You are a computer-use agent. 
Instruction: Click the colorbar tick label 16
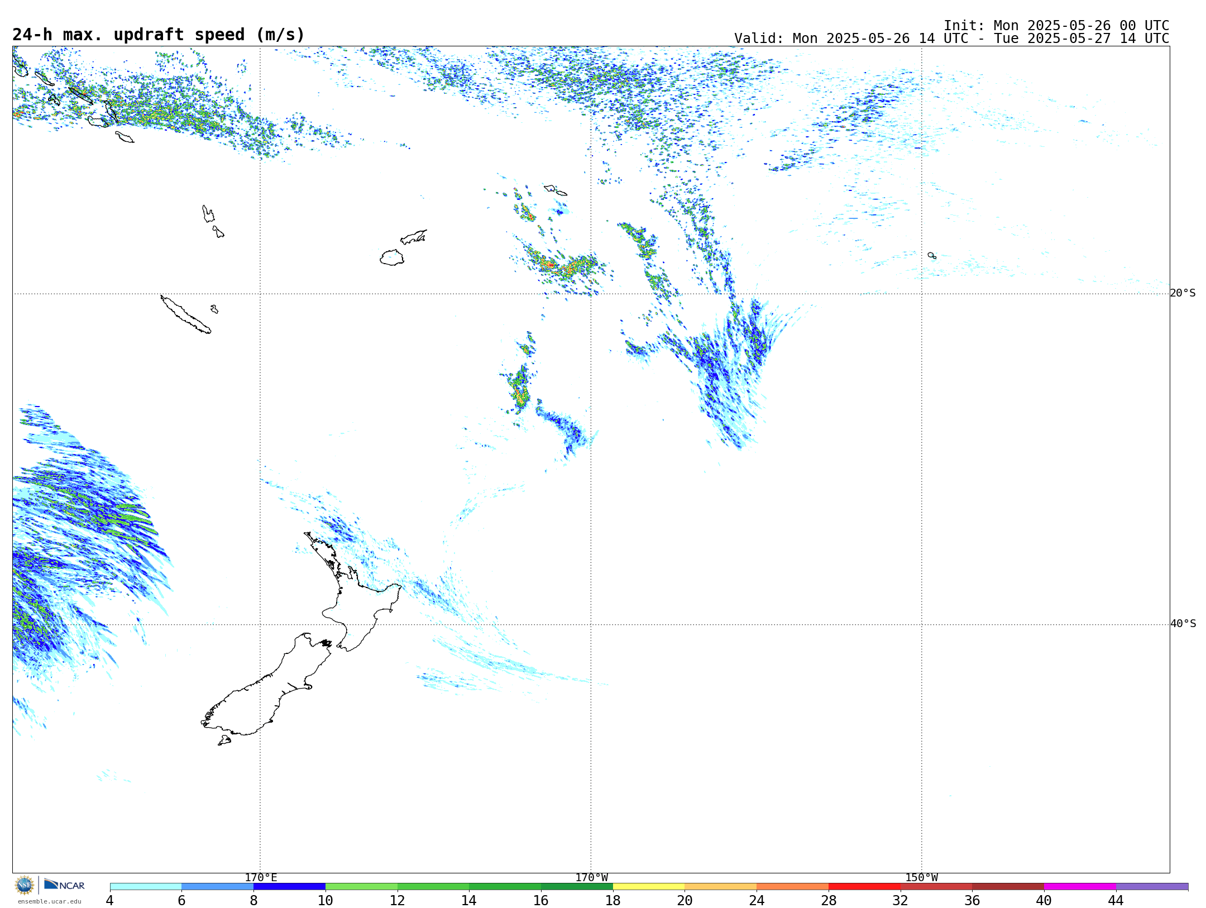click(541, 900)
